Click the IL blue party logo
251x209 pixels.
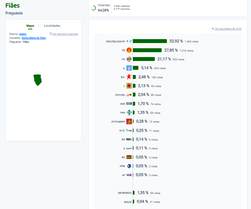[129, 68]
